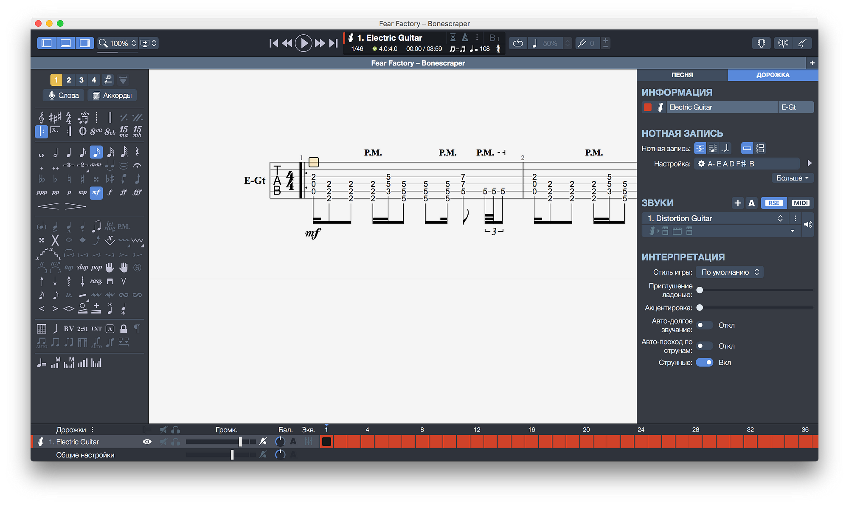Insert a double barline
The height and width of the screenshot is (505, 849).
pos(110,117)
